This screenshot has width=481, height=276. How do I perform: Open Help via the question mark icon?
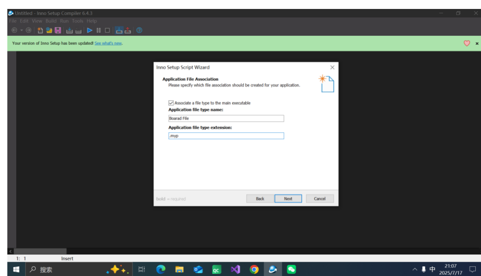pyautogui.click(x=139, y=30)
